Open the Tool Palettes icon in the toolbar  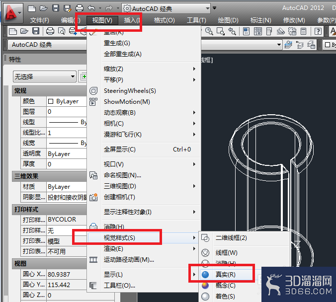pyautogui.click(x=269, y=31)
